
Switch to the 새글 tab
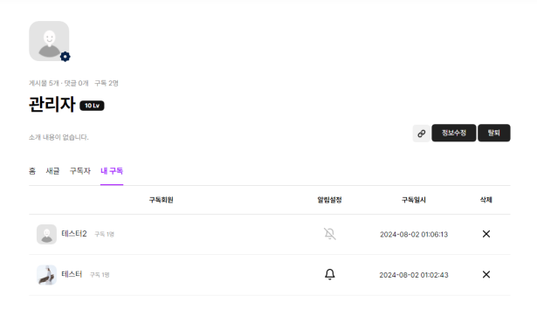click(x=52, y=171)
